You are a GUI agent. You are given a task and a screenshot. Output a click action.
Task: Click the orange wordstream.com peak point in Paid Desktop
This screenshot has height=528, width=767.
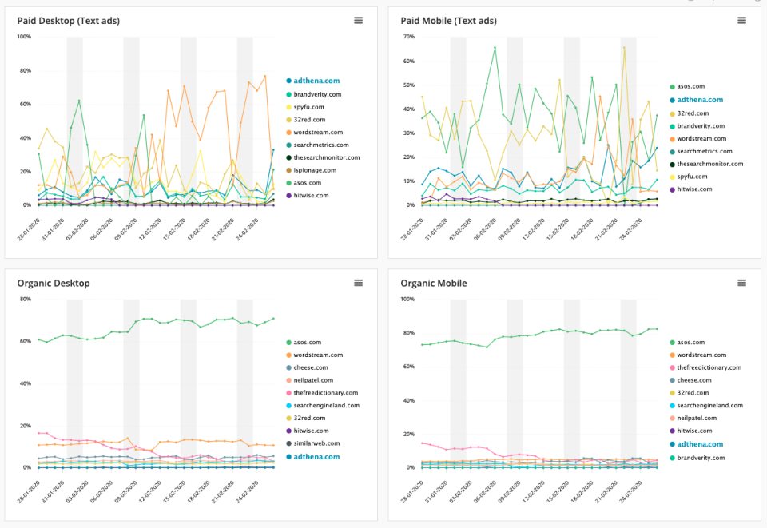coord(265,76)
